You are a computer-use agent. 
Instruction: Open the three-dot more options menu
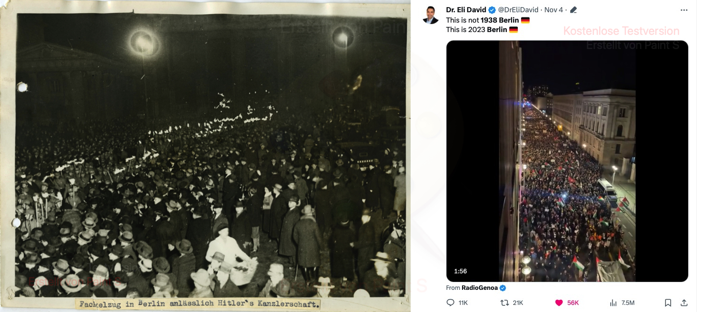click(x=684, y=10)
